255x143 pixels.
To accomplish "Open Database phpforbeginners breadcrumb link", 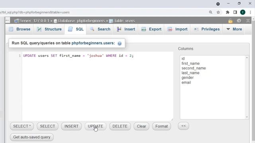I will (x=81, y=21).
